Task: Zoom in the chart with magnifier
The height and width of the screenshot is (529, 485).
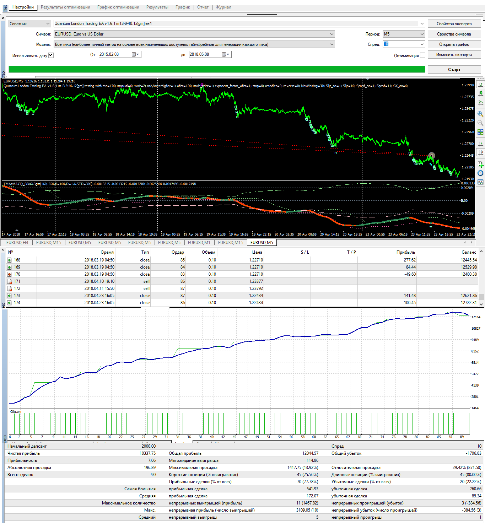Action: click(x=480, y=114)
